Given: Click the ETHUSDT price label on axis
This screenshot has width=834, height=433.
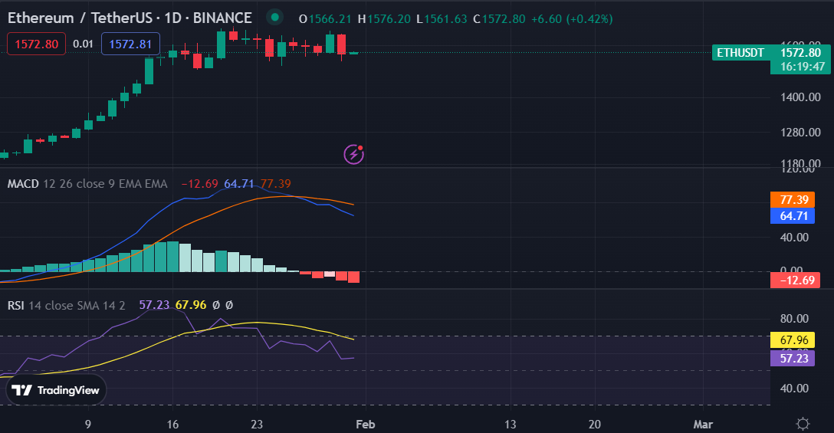Looking at the screenshot, I should click(x=740, y=53).
